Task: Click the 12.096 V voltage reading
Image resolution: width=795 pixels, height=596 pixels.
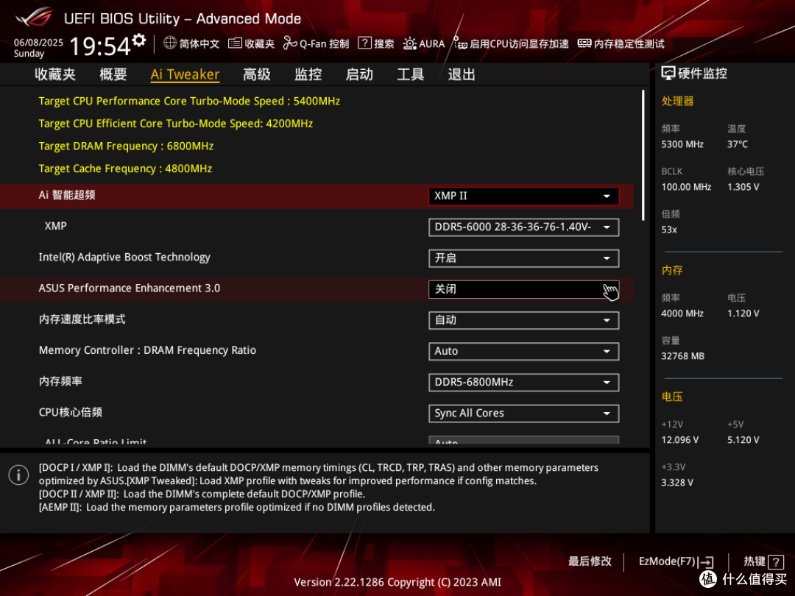Action: (x=679, y=440)
